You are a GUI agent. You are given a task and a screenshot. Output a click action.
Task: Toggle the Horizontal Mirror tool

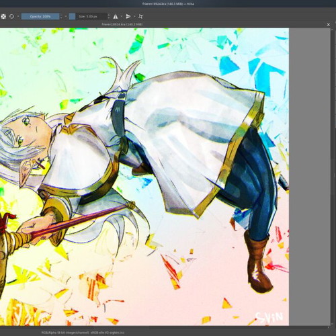tap(116, 16)
